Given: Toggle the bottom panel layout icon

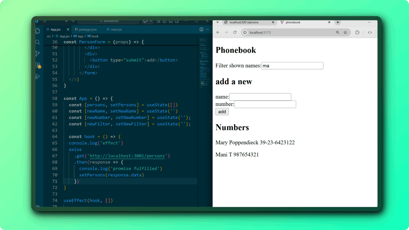Looking at the screenshot, I should point(171,21).
